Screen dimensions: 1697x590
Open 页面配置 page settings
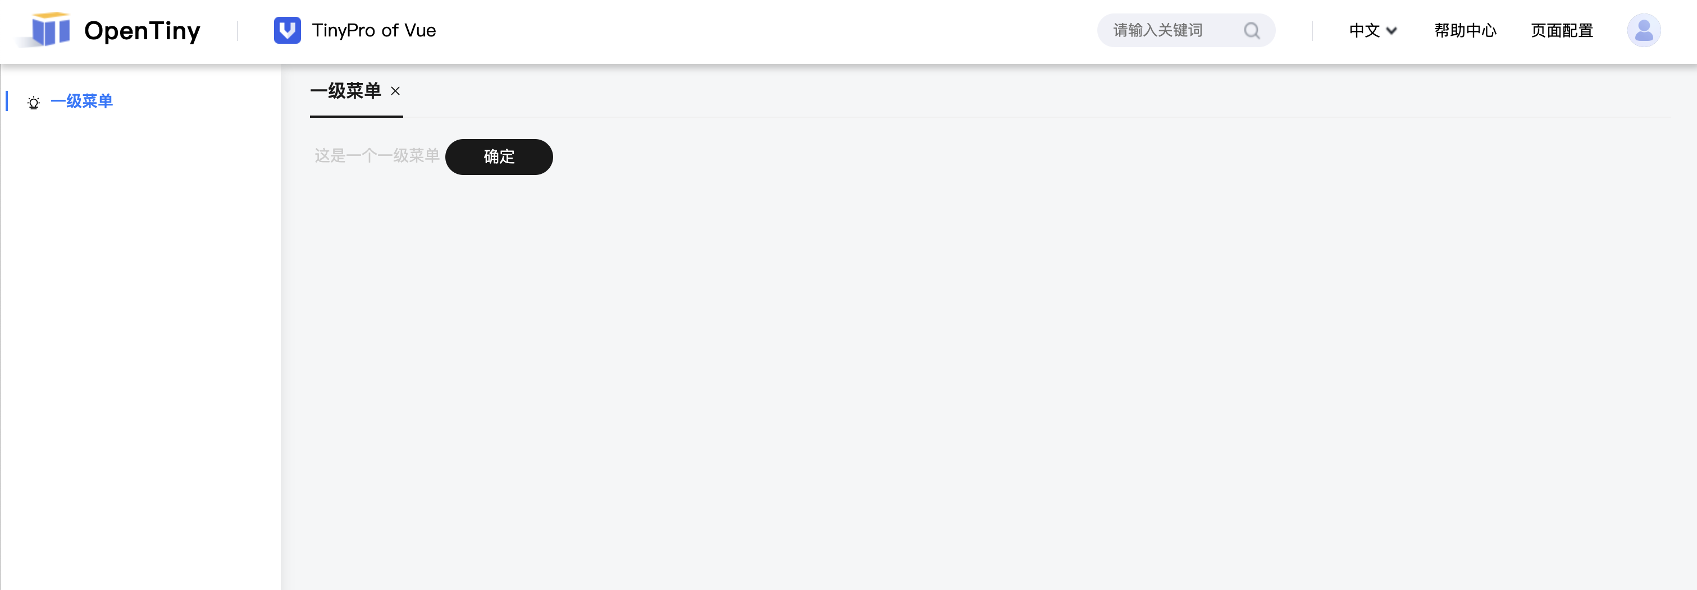tap(1561, 31)
